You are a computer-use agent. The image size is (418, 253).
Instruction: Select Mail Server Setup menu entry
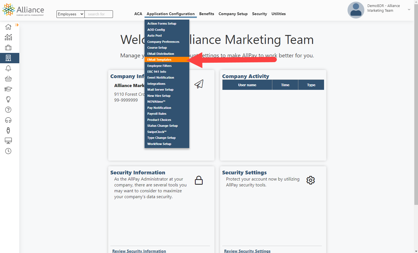pyautogui.click(x=167, y=90)
